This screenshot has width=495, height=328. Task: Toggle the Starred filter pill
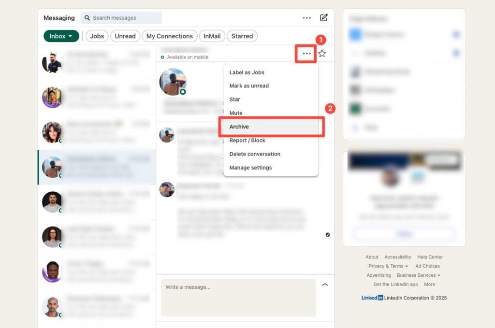click(242, 36)
